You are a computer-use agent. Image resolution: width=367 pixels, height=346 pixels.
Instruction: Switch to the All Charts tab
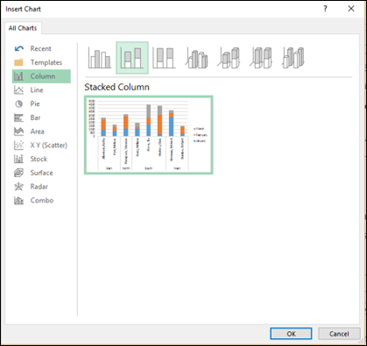point(23,28)
